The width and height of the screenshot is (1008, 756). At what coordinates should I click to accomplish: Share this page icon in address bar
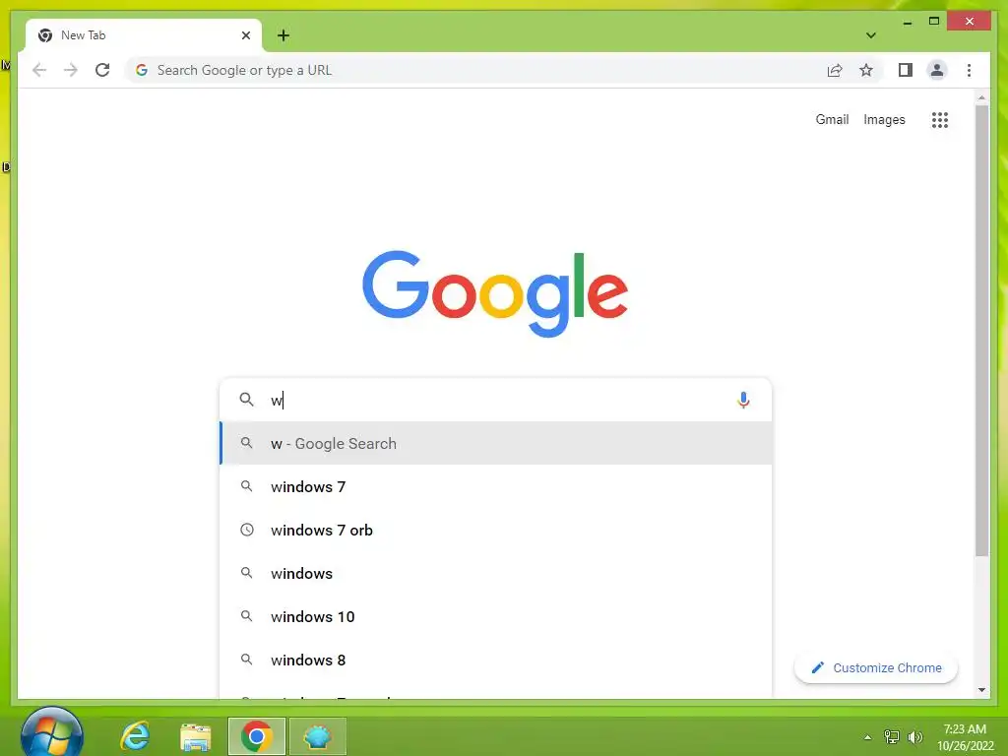(x=835, y=71)
